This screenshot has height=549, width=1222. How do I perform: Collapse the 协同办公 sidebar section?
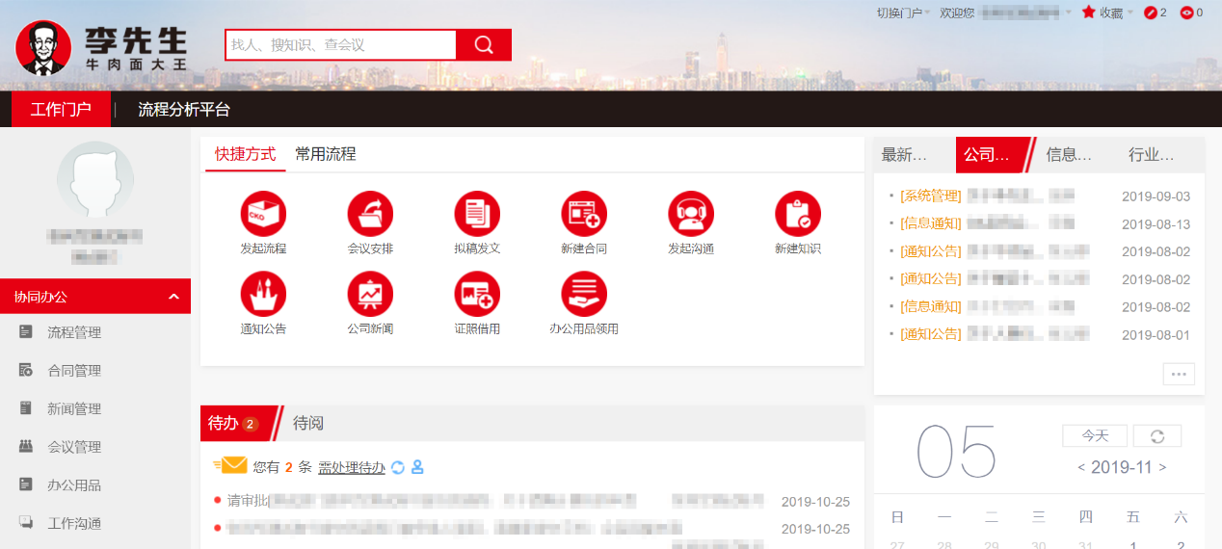tap(173, 297)
